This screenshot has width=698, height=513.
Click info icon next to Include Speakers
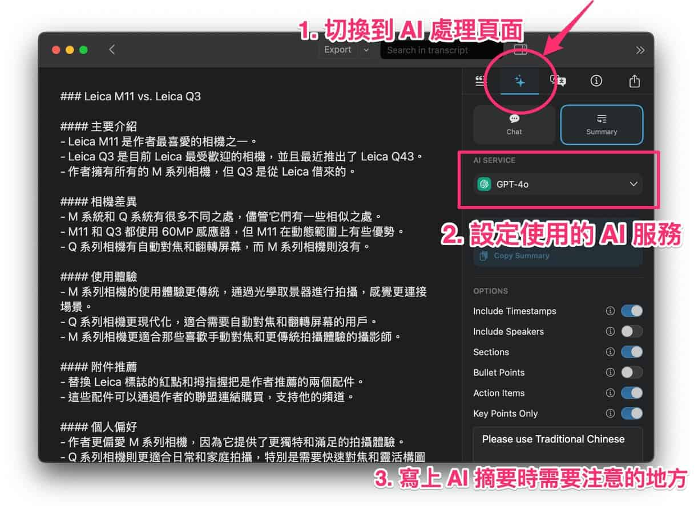point(610,332)
